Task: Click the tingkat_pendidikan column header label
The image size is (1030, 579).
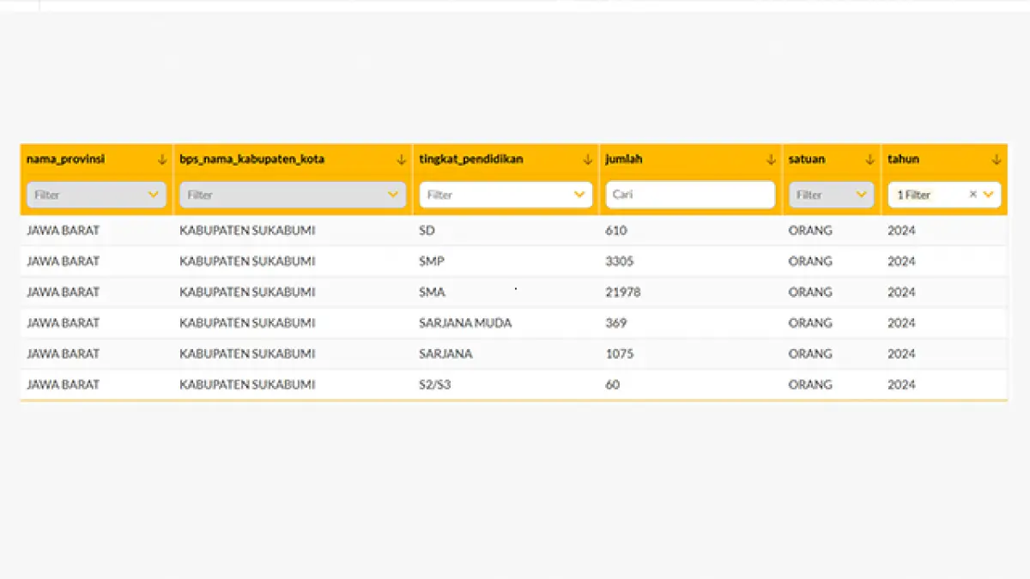Action: click(x=471, y=160)
